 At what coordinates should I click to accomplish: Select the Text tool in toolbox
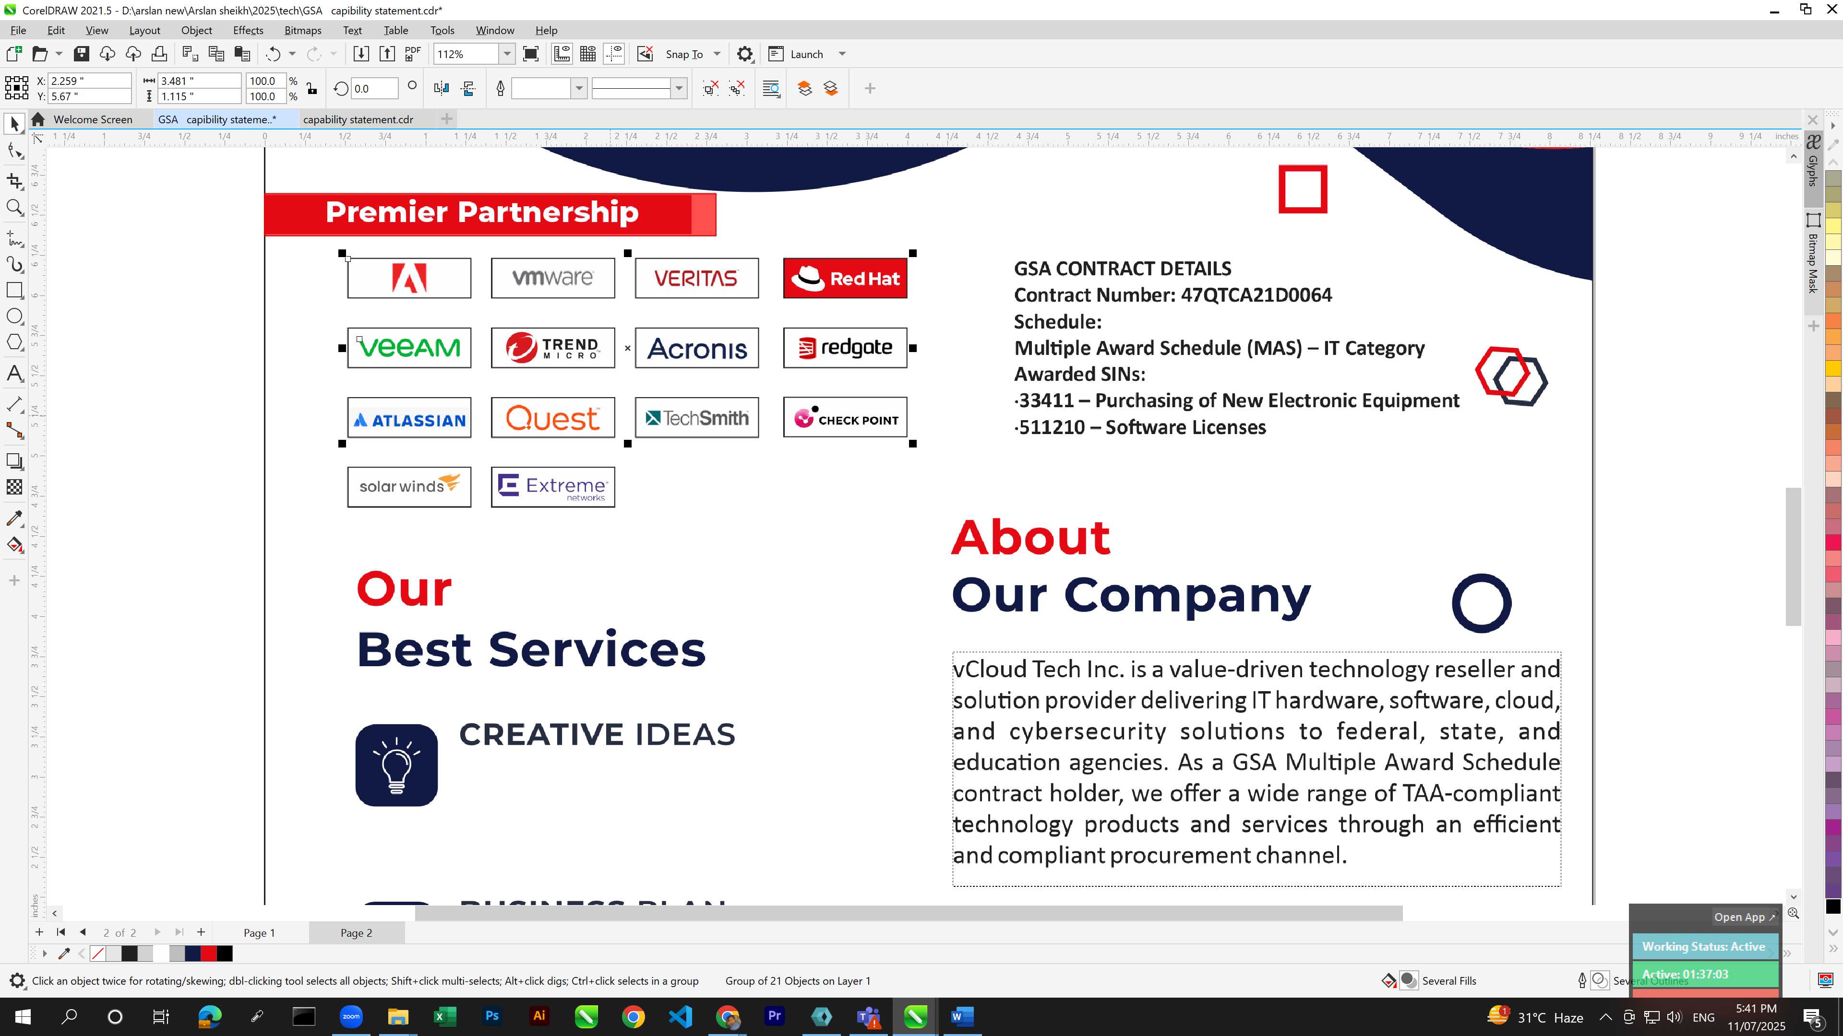(x=14, y=373)
